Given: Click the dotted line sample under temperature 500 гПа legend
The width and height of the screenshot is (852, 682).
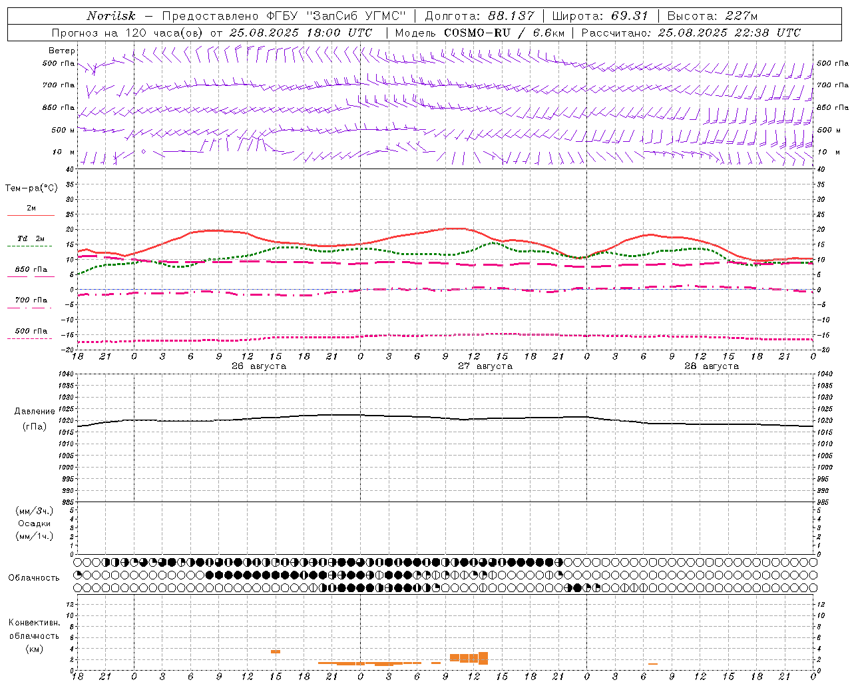Looking at the screenshot, I should [30, 338].
